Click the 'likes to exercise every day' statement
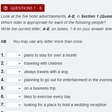 (47, 97)
